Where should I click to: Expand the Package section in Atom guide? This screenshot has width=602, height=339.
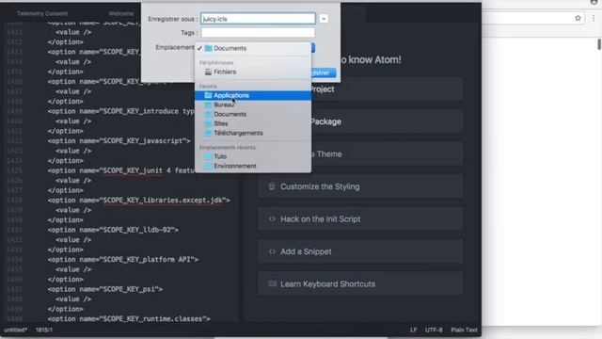387,121
